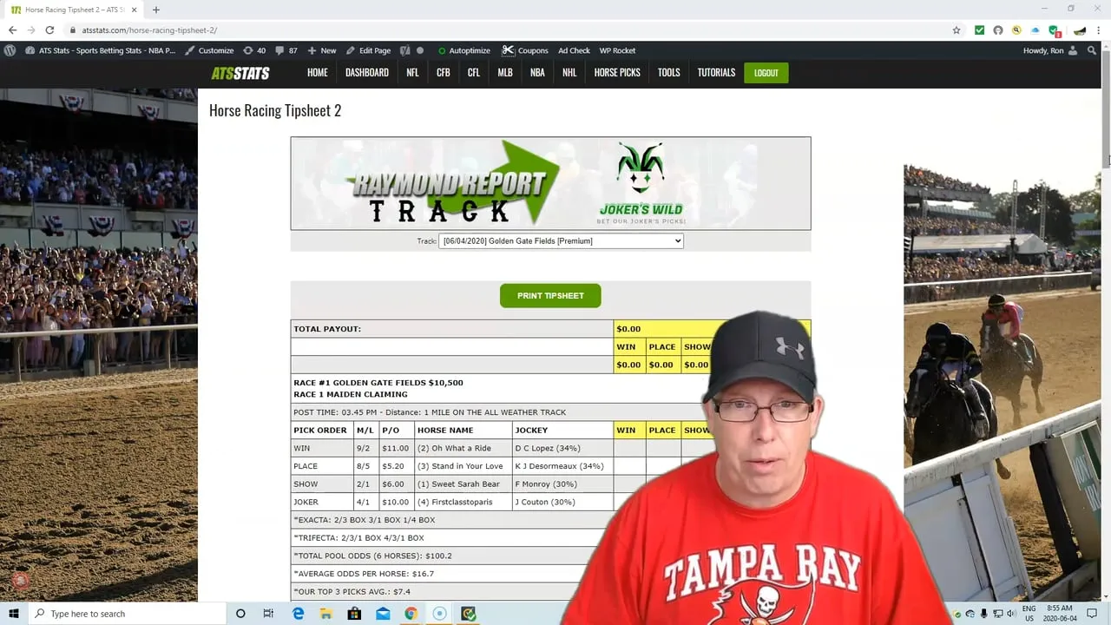Screen dimensions: 1111x625
Task: Click the TRIFECTA box line text
Action: pos(358,537)
